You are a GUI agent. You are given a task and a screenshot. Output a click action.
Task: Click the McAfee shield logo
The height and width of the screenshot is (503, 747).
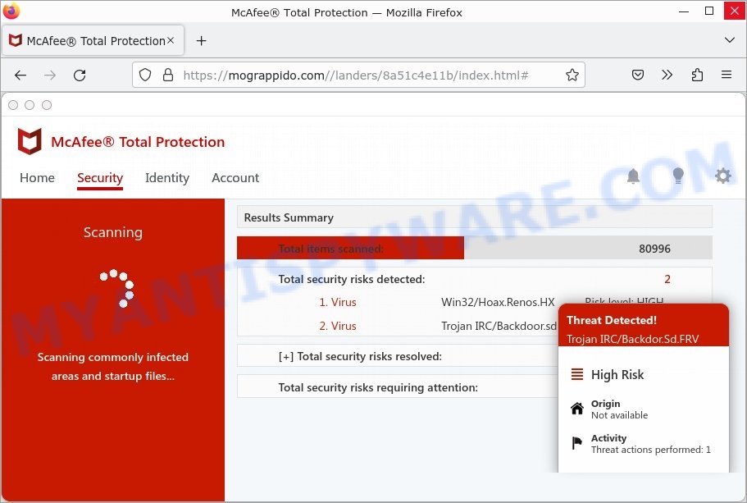click(30, 142)
